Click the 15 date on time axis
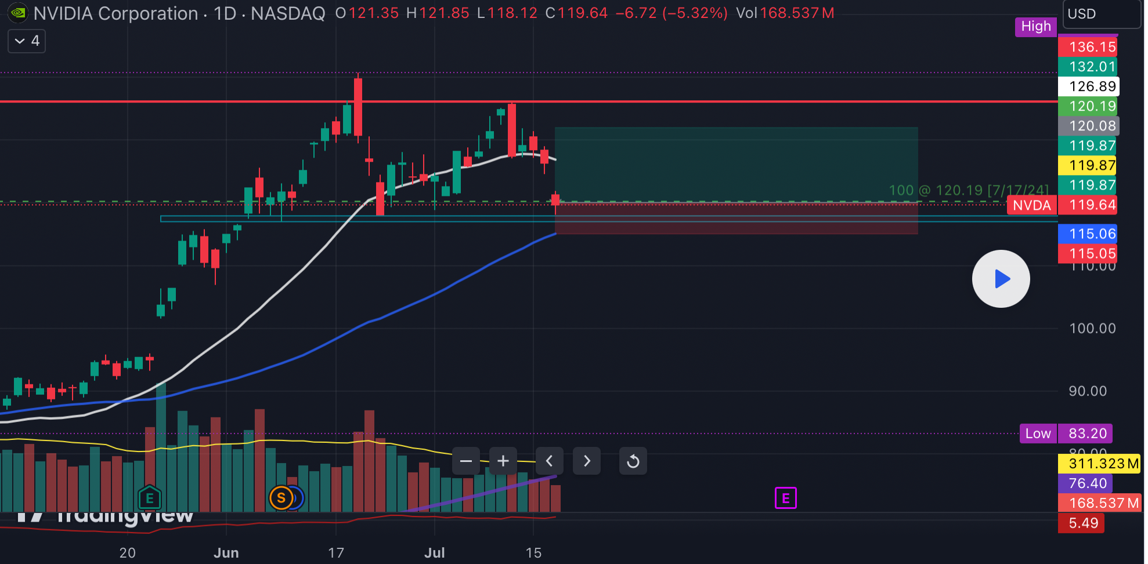This screenshot has height=564, width=1148. 533,553
